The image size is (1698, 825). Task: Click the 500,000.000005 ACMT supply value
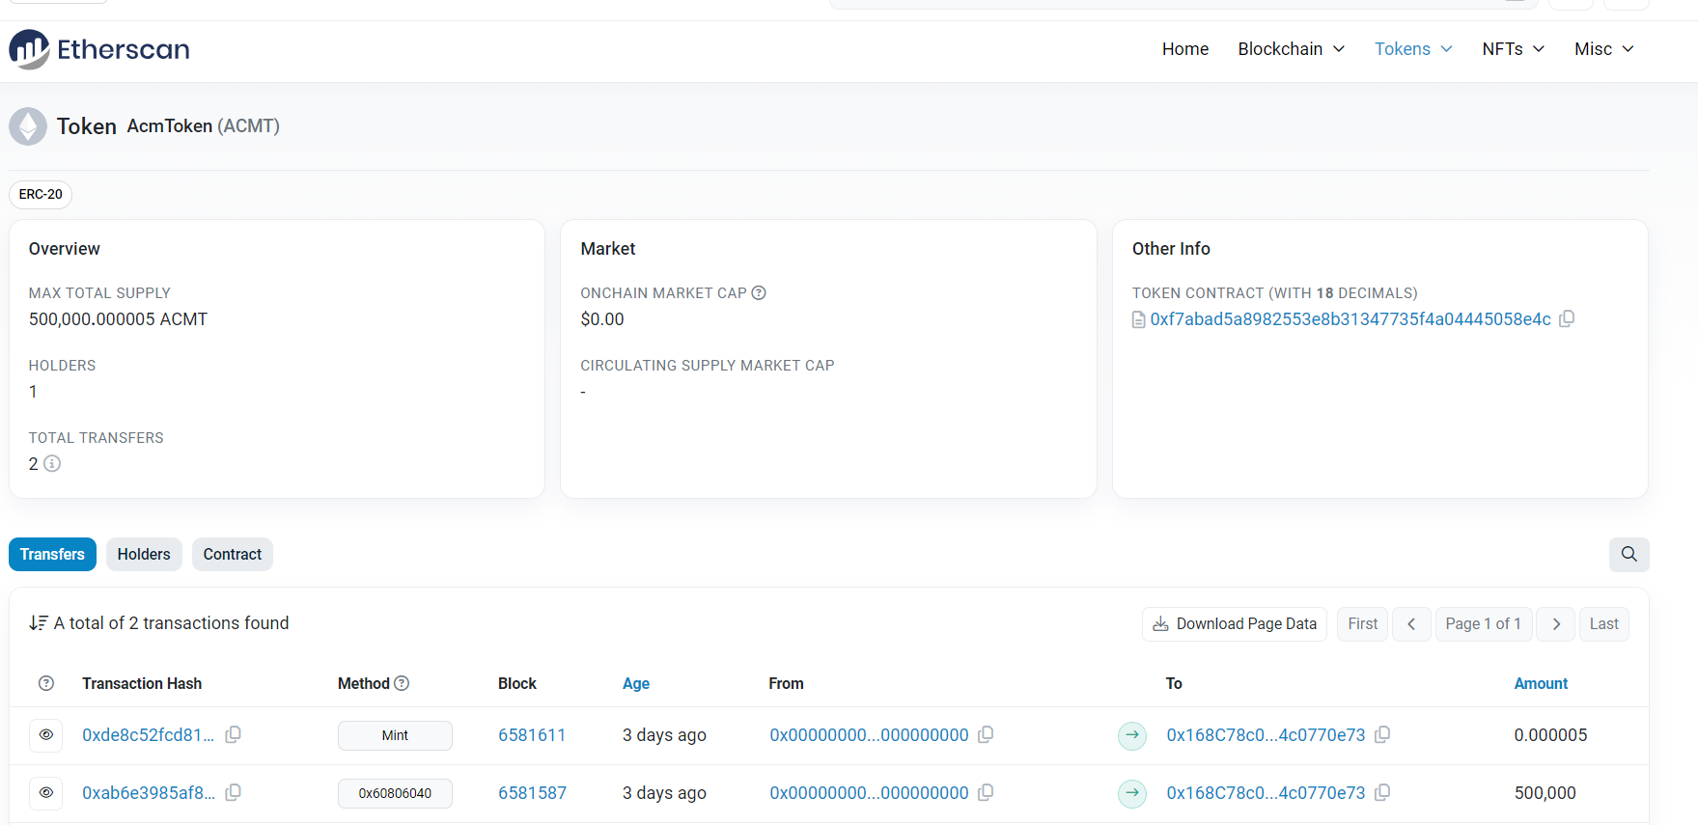click(x=118, y=319)
